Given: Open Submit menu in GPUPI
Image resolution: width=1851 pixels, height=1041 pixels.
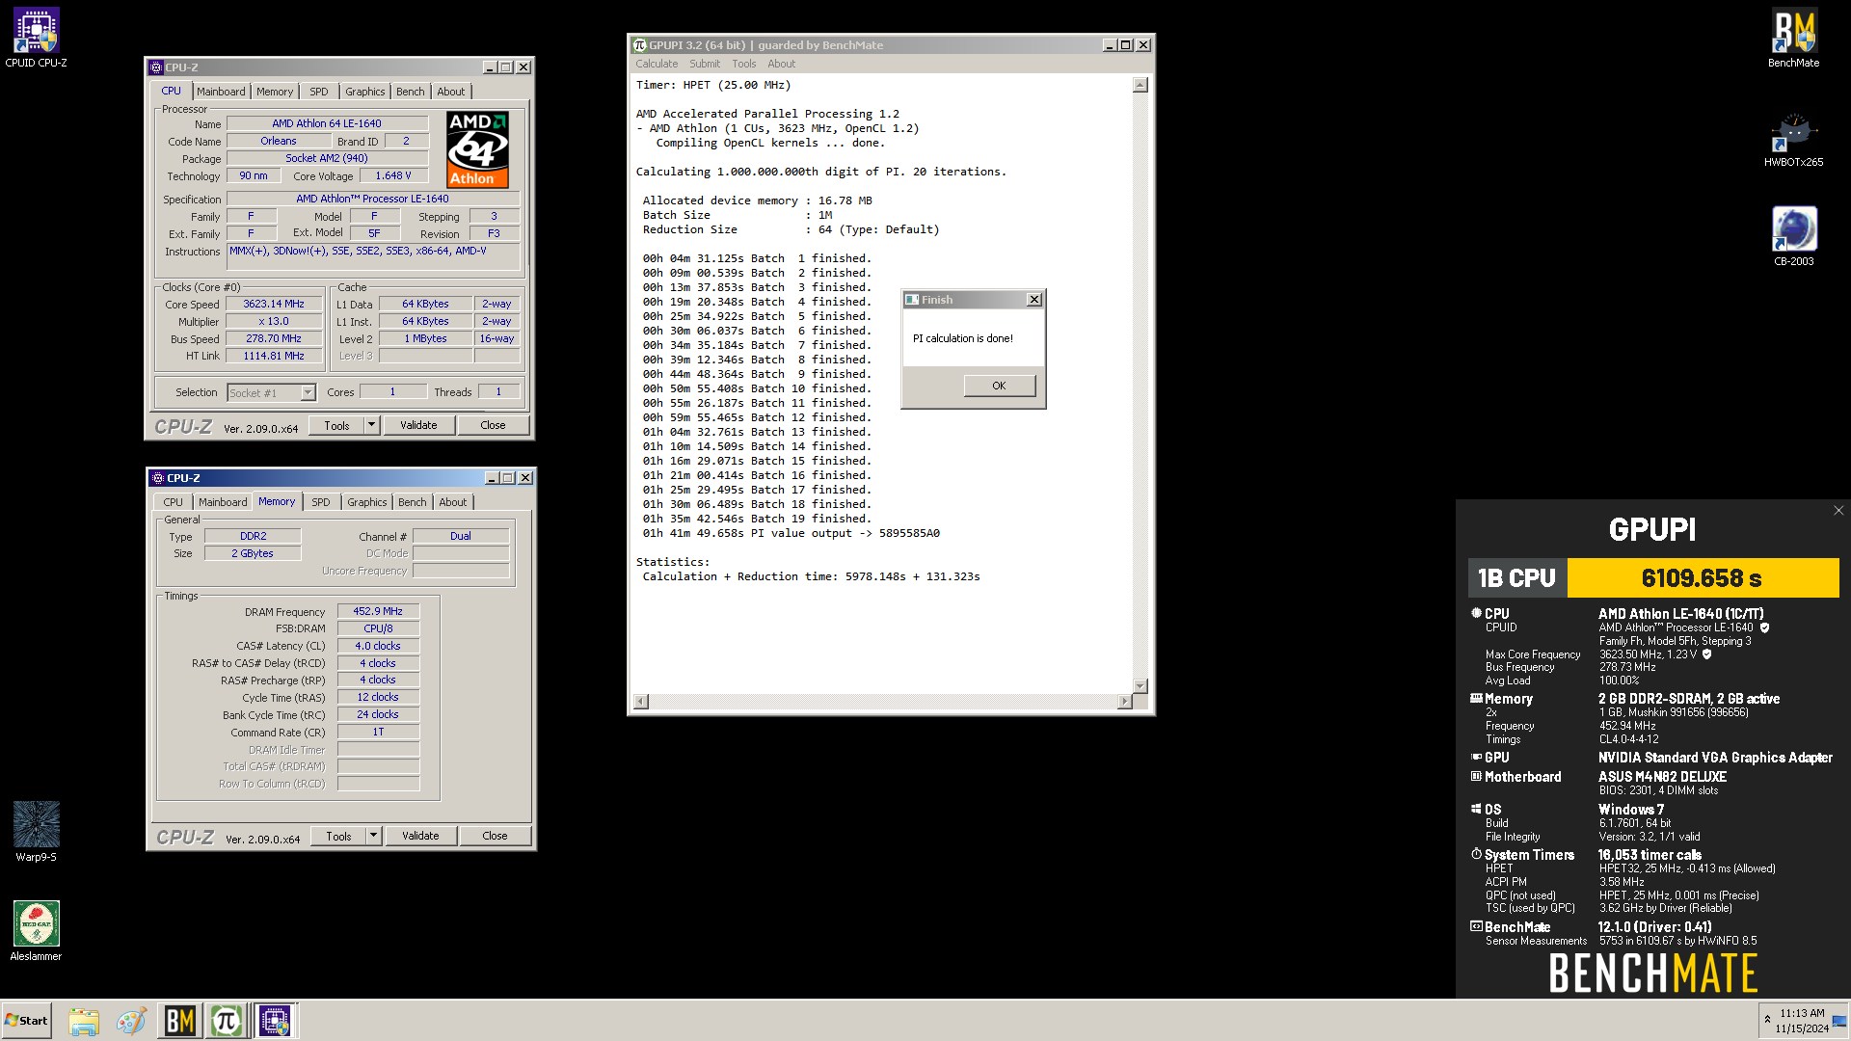Looking at the screenshot, I should (x=705, y=64).
